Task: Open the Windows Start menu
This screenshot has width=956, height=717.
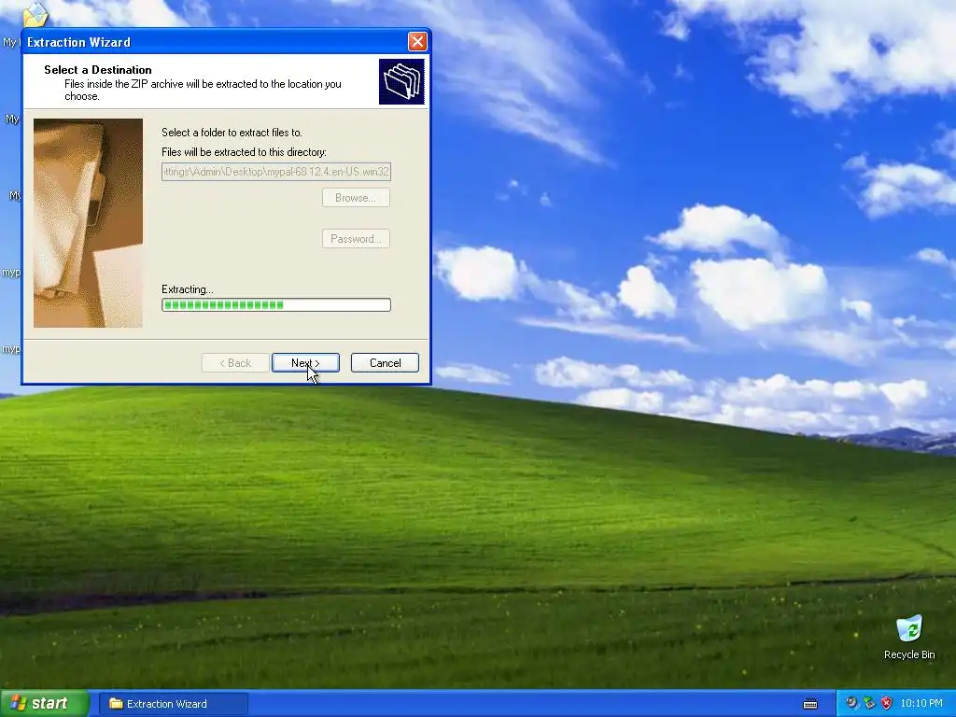Action: [44, 704]
